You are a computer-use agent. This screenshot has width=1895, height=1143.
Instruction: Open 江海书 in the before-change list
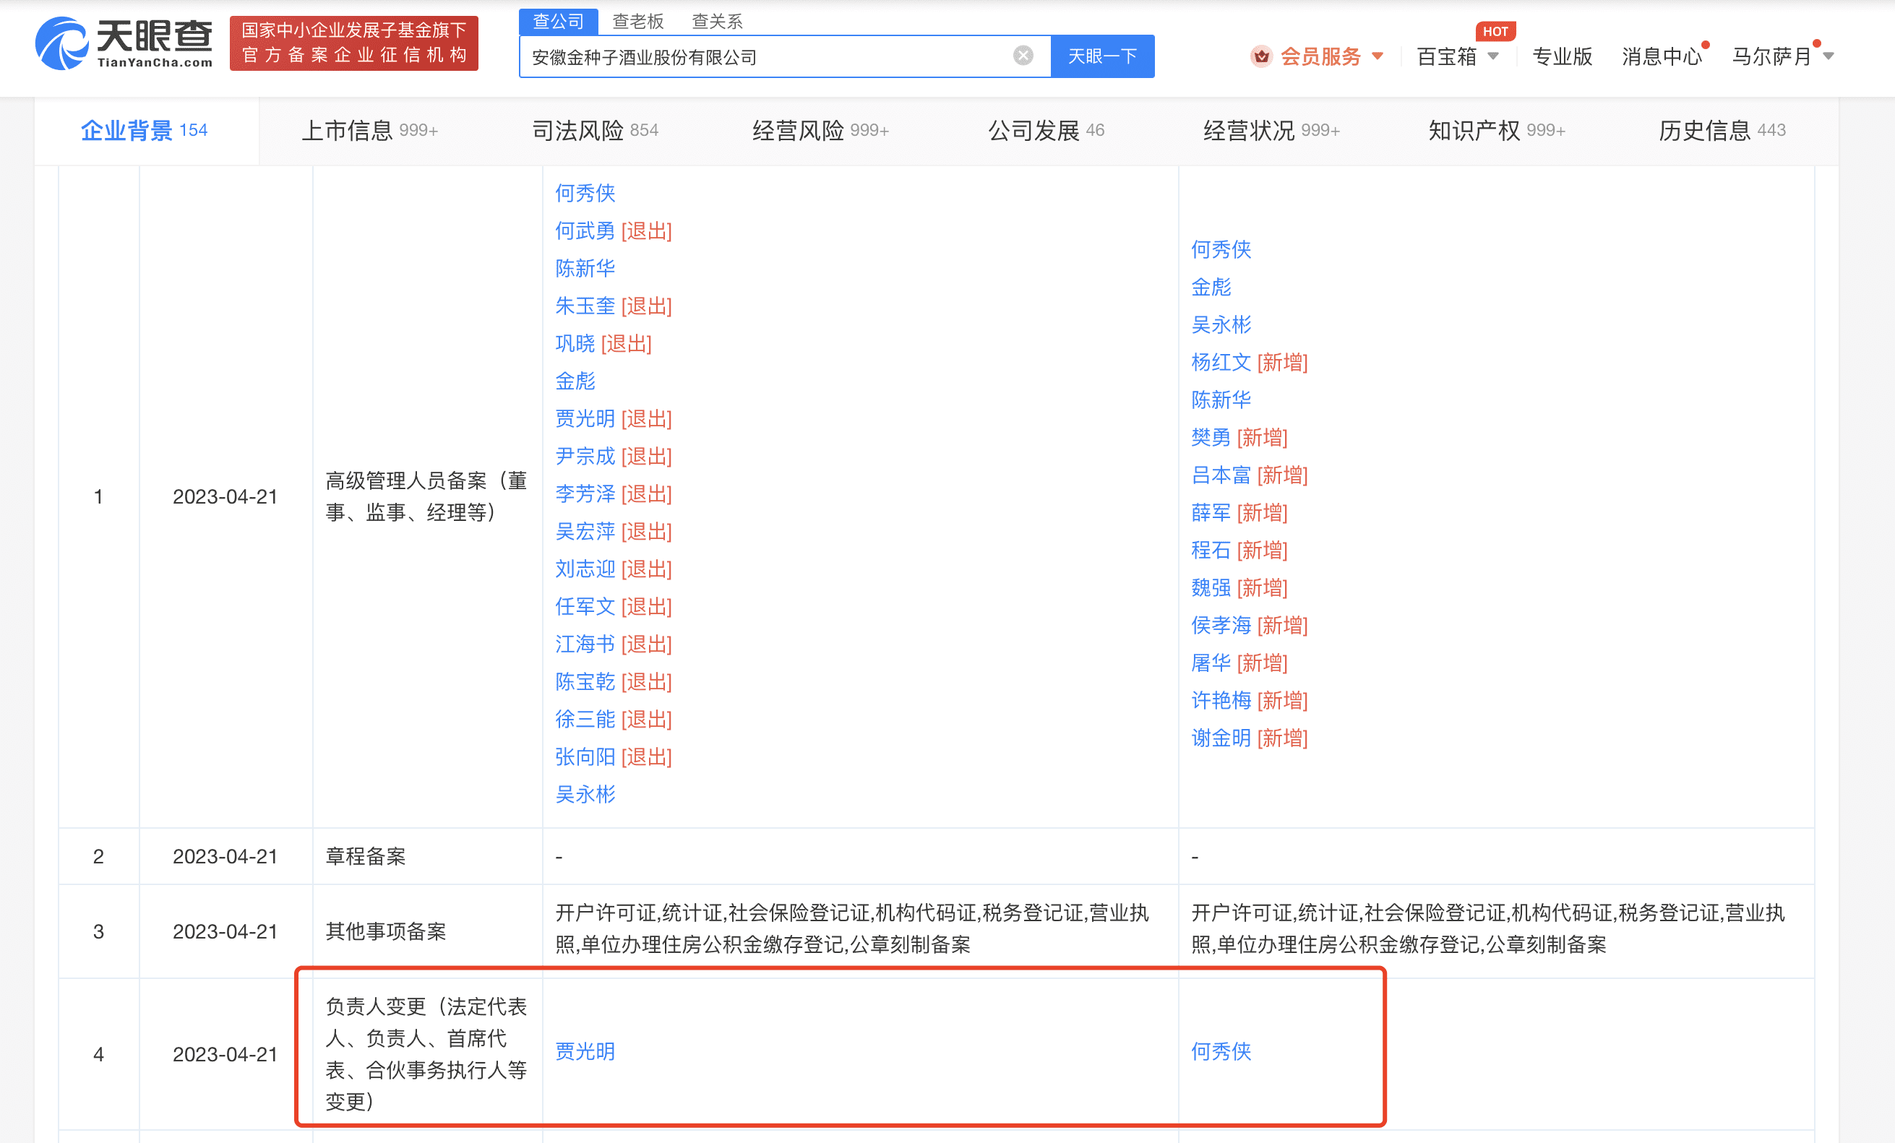(x=585, y=644)
